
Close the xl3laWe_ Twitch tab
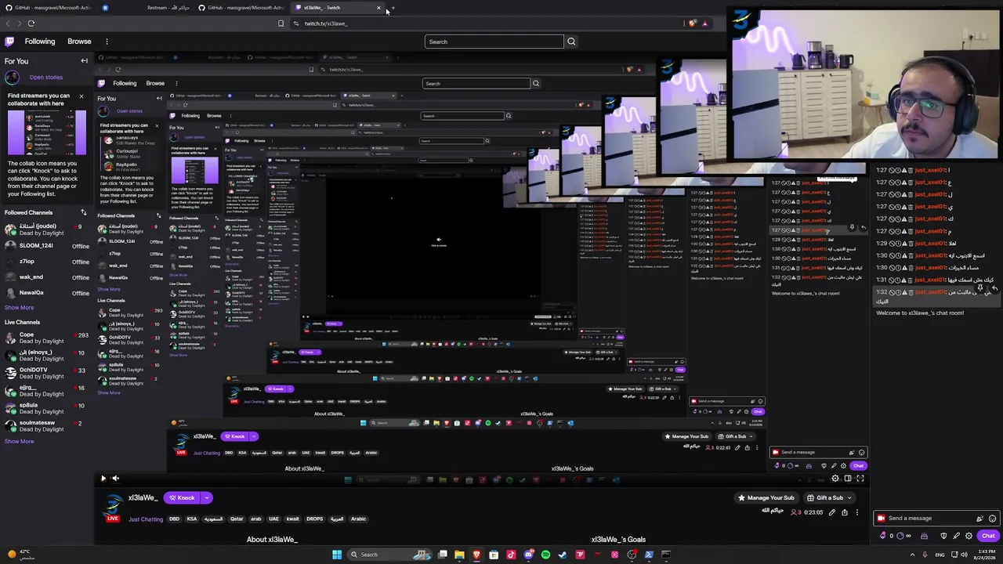tap(378, 8)
